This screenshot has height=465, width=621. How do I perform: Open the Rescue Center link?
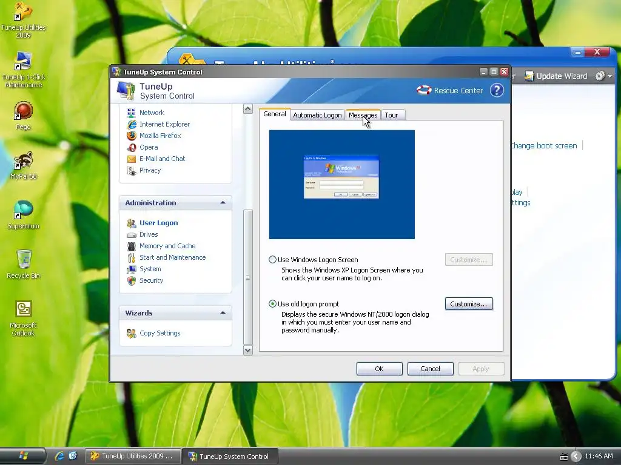point(458,91)
